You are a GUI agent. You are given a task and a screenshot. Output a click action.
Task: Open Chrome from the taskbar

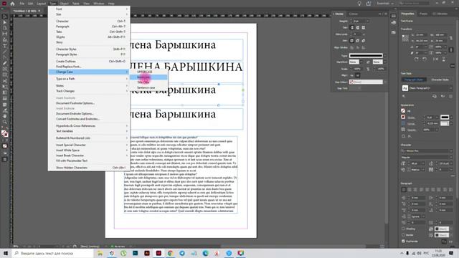171,253
